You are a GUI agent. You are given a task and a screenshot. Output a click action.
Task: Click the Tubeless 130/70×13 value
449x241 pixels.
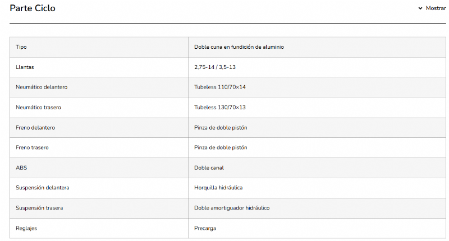pos(221,108)
